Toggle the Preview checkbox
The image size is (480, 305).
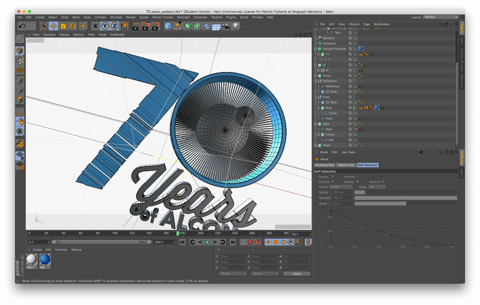point(358,177)
